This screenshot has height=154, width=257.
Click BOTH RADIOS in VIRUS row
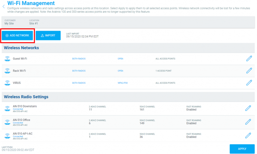(x=79, y=83)
